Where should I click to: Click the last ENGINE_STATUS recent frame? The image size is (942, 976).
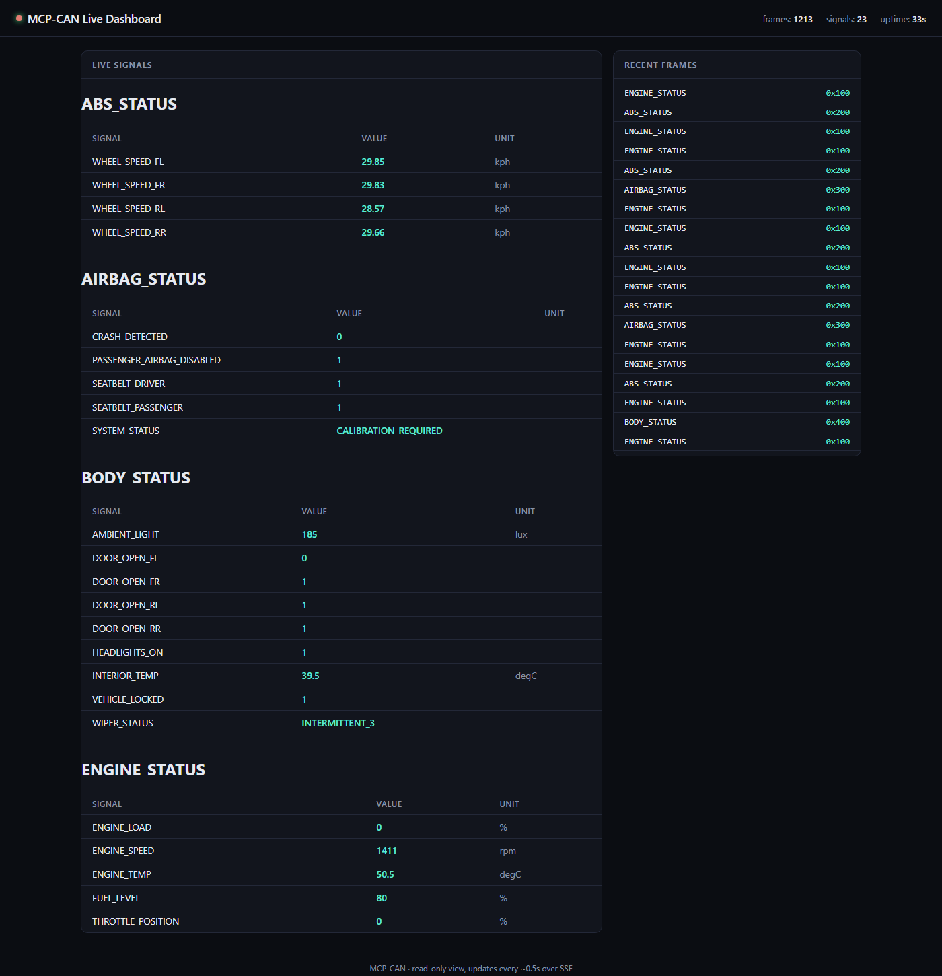(737, 442)
